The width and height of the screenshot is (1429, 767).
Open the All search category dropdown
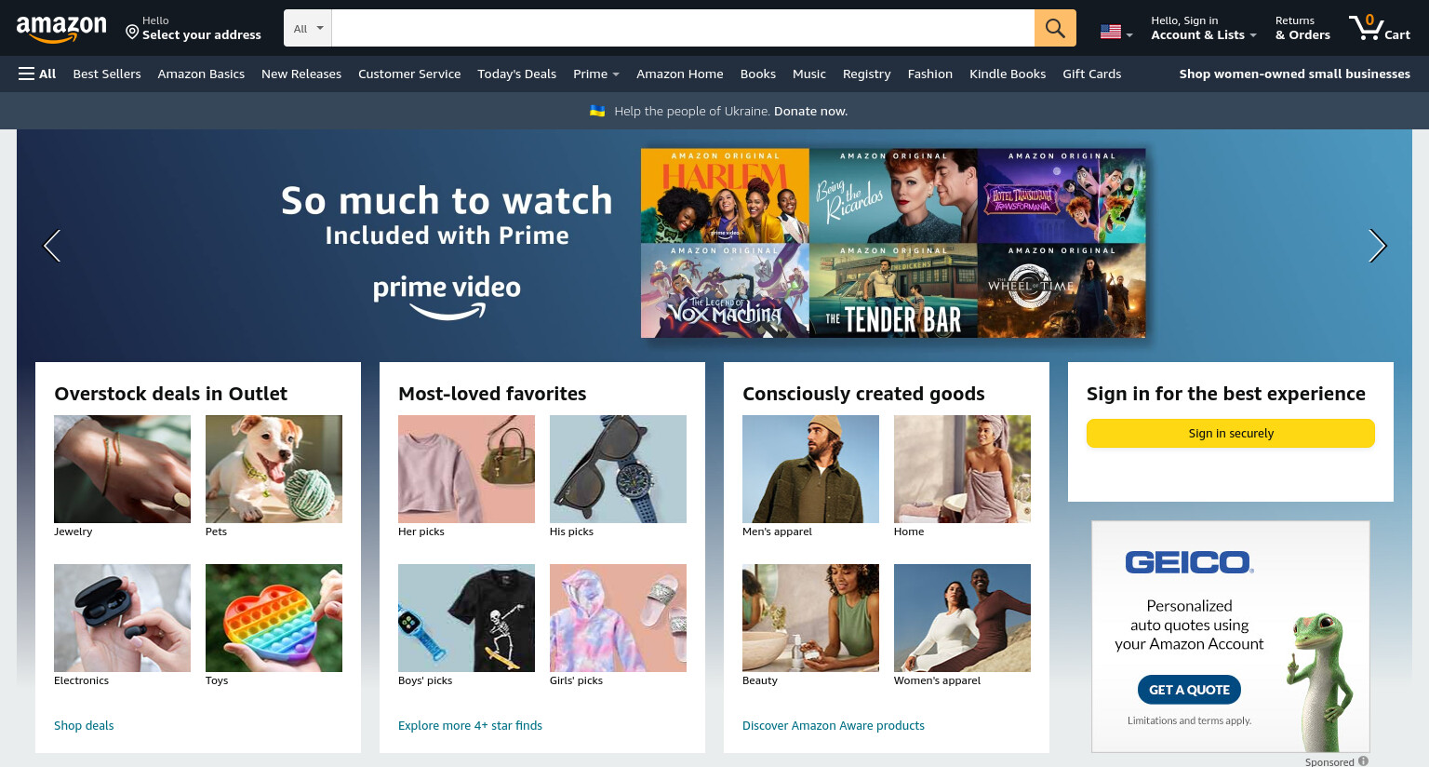tap(308, 28)
